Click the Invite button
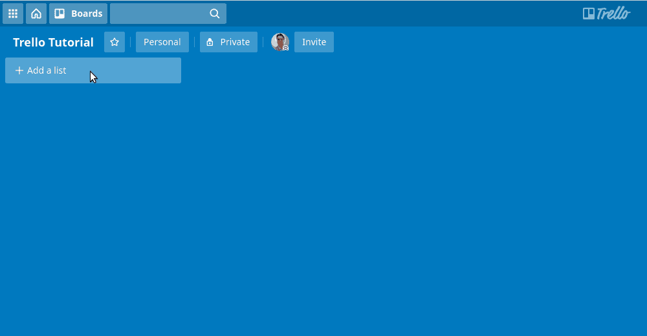 tap(314, 42)
